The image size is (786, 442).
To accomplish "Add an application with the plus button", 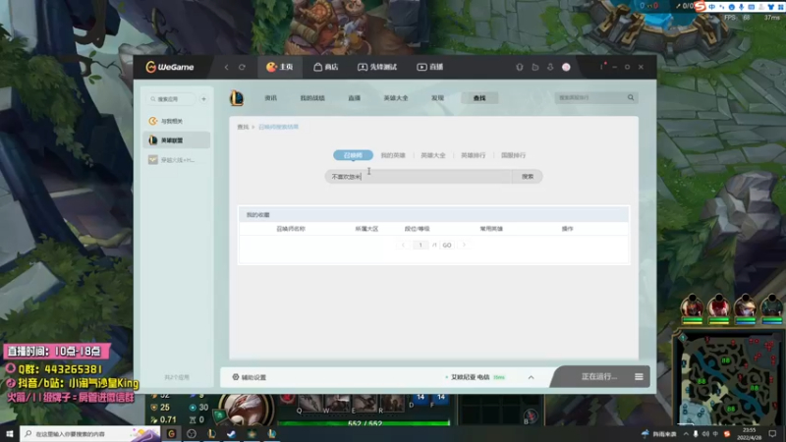I will (x=203, y=99).
